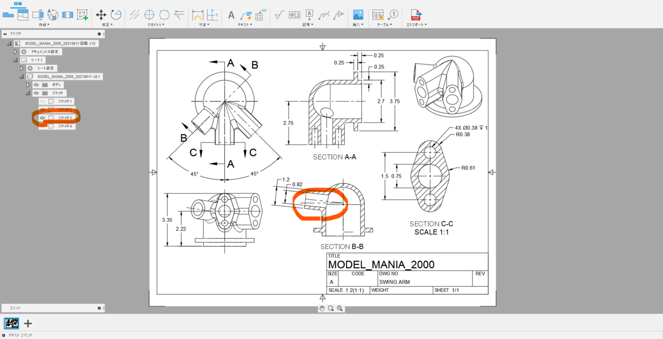Select the Text tool

231,14
